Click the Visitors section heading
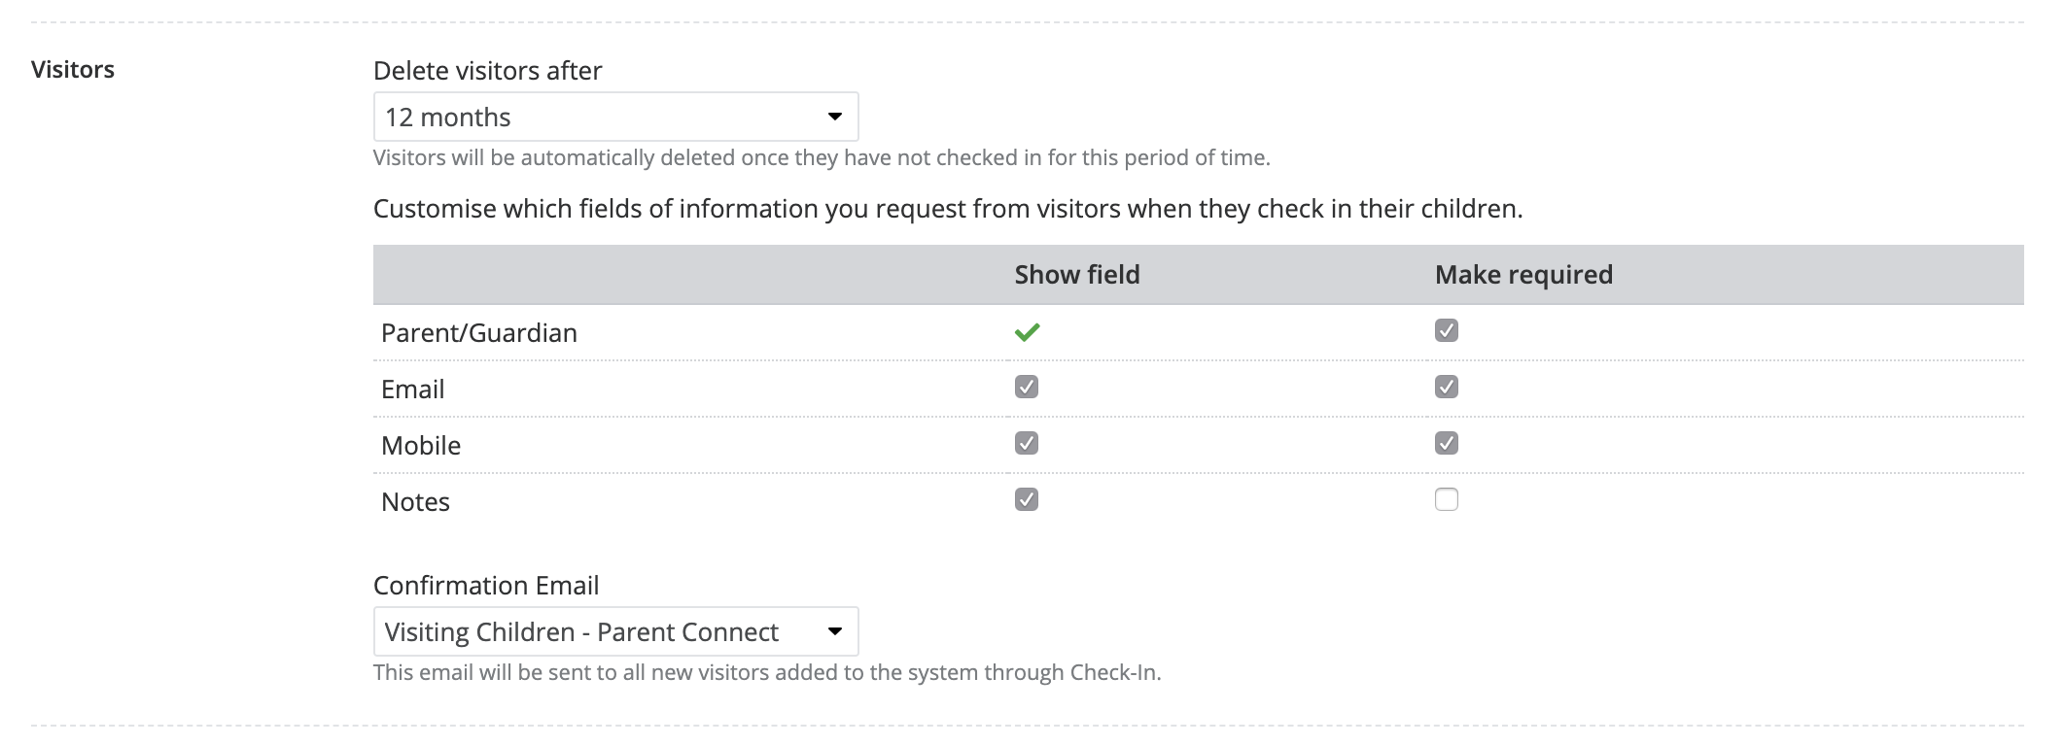The image size is (2065, 746). tap(73, 70)
